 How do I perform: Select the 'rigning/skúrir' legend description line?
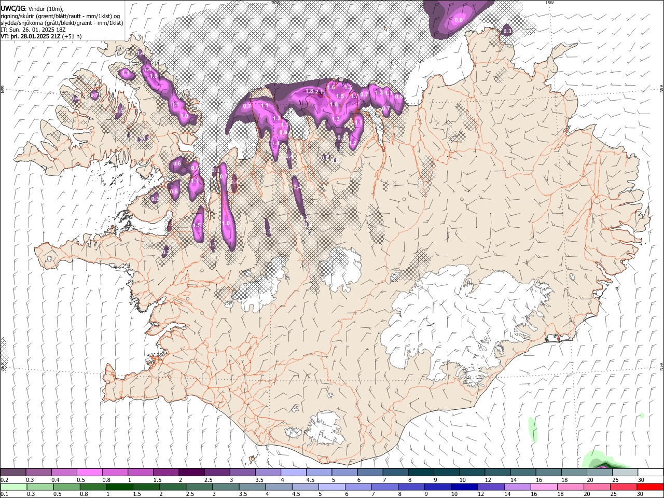click(61, 16)
